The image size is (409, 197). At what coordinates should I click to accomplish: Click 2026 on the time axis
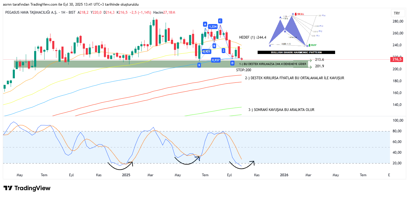pos(284,175)
